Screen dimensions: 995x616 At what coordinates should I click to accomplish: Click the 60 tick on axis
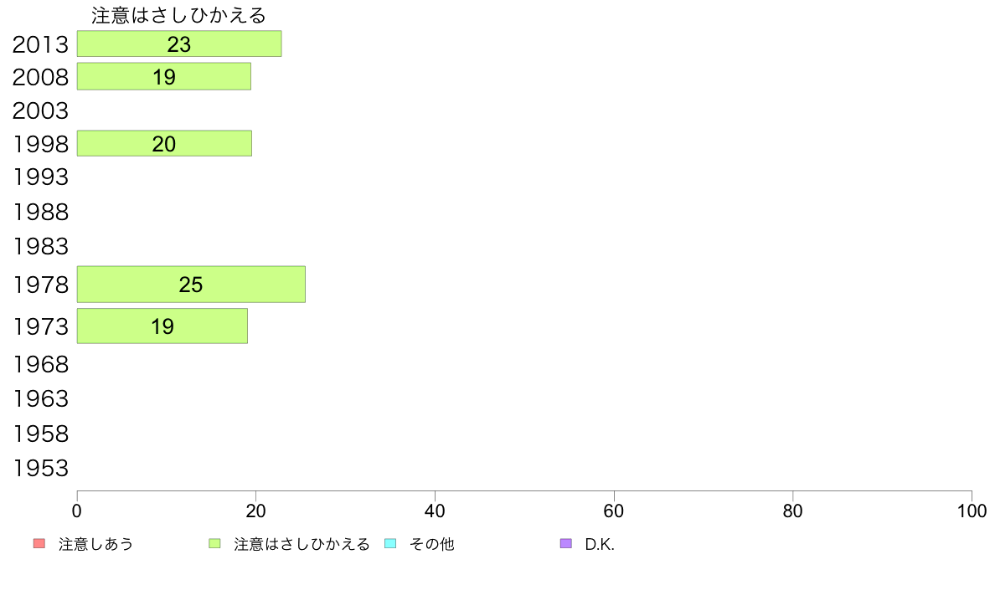coord(614,511)
